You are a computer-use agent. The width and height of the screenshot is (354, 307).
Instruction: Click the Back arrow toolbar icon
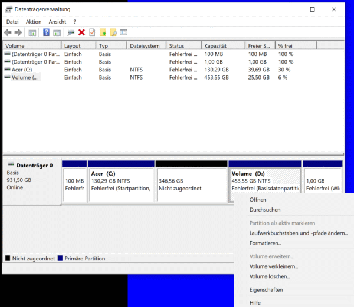point(8,32)
